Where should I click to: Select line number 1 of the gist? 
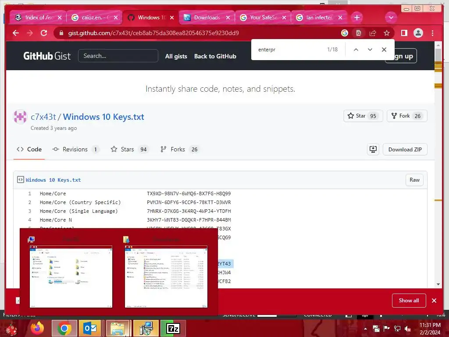(29, 194)
